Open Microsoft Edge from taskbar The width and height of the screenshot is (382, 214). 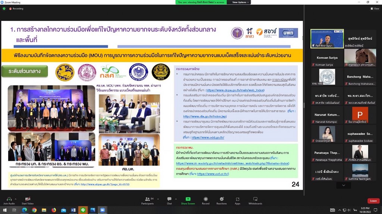pos(24,210)
